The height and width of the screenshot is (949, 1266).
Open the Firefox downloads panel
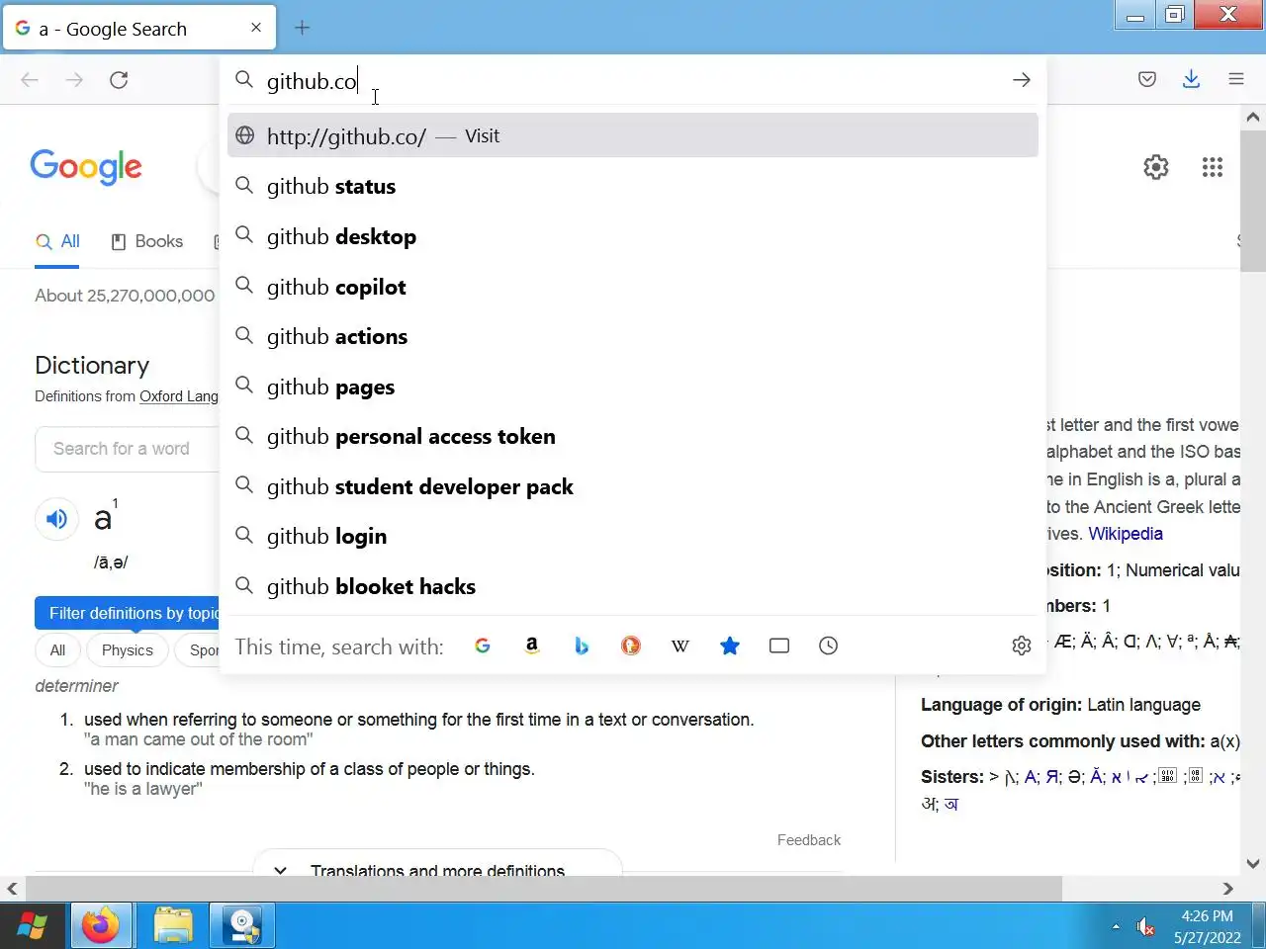click(x=1192, y=80)
